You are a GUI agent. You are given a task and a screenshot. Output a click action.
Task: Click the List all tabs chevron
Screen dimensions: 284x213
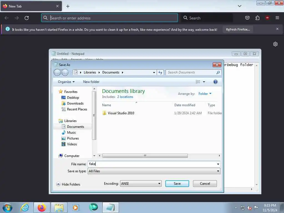pyautogui.click(x=240, y=6)
